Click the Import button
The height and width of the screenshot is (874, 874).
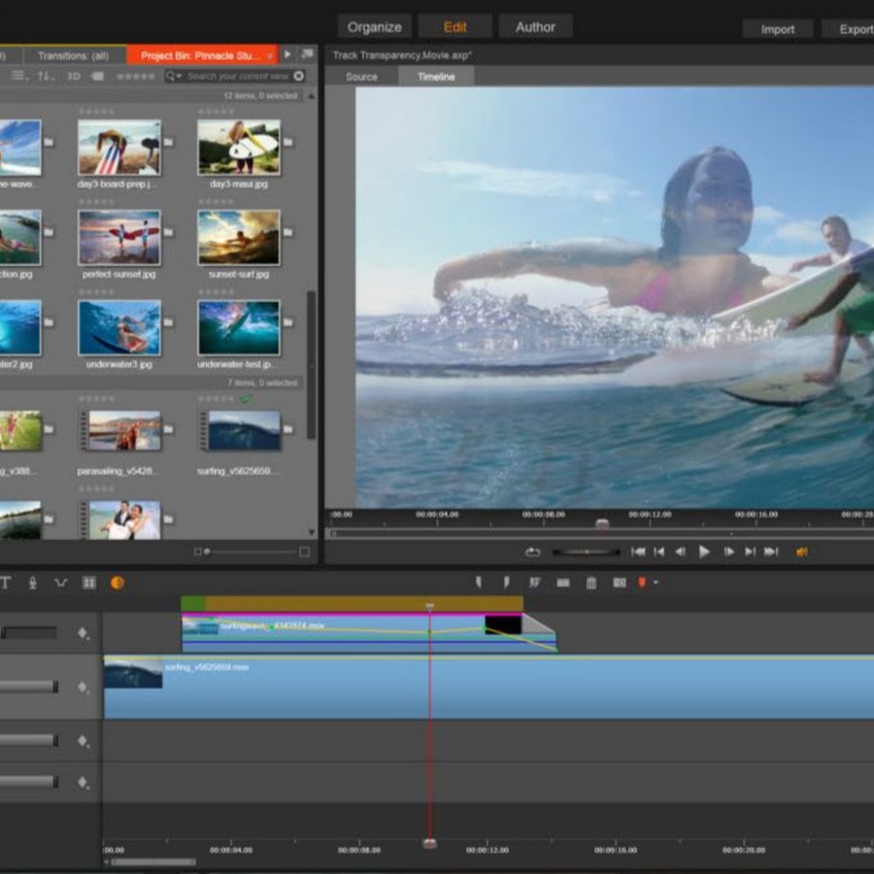point(777,29)
